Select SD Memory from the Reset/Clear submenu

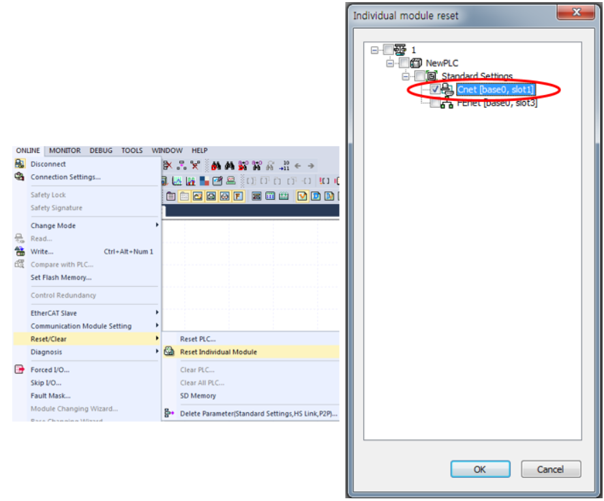198,396
